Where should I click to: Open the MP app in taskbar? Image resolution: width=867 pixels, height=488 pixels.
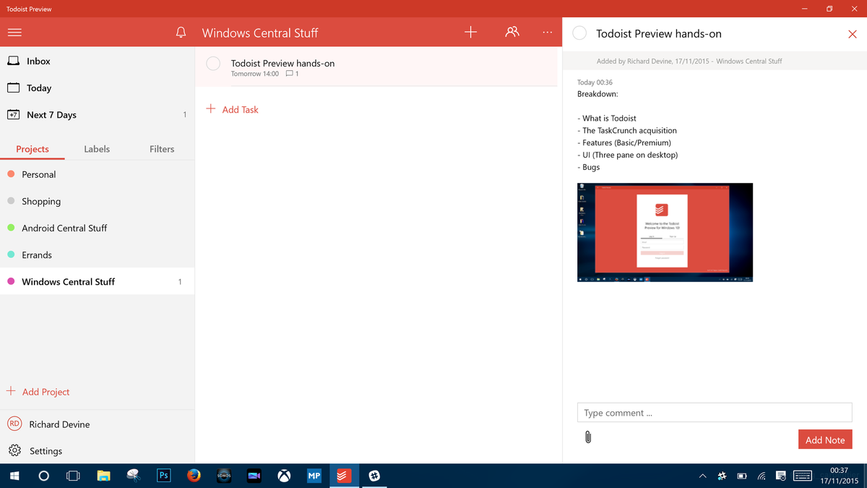coord(314,476)
